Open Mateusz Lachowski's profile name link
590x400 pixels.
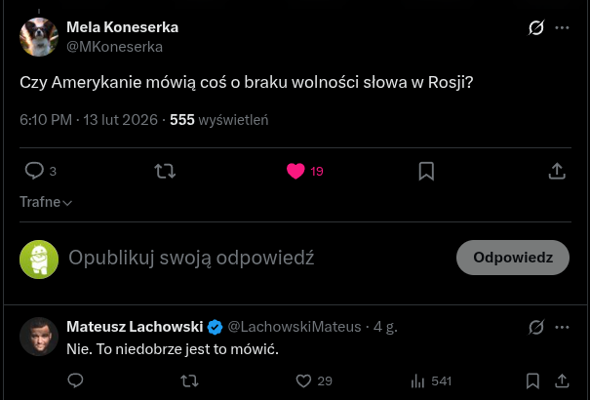pos(135,326)
